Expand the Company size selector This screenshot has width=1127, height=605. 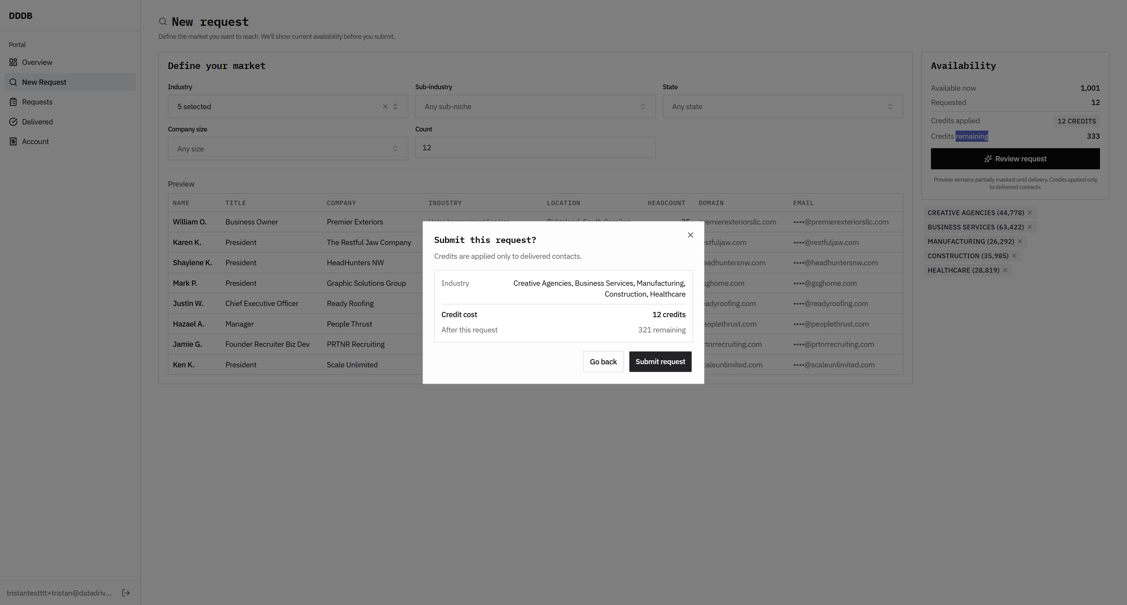coord(287,149)
